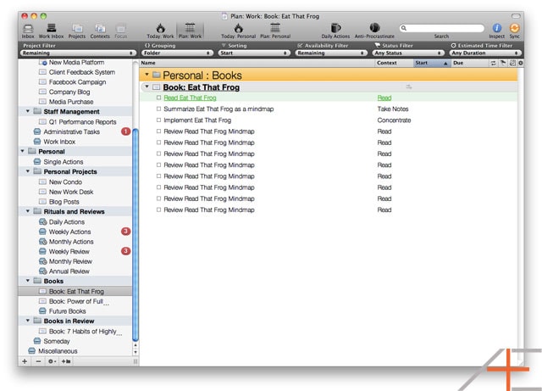
Task: Select Weekly Actions in sidebar
Action: (69, 232)
